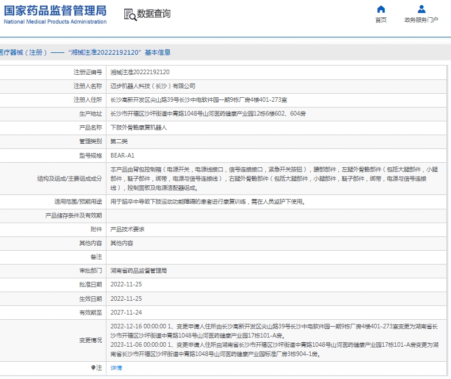The image size is (451, 379).
Task: Click the 数据查询 search document icon
Action: (130, 15)
